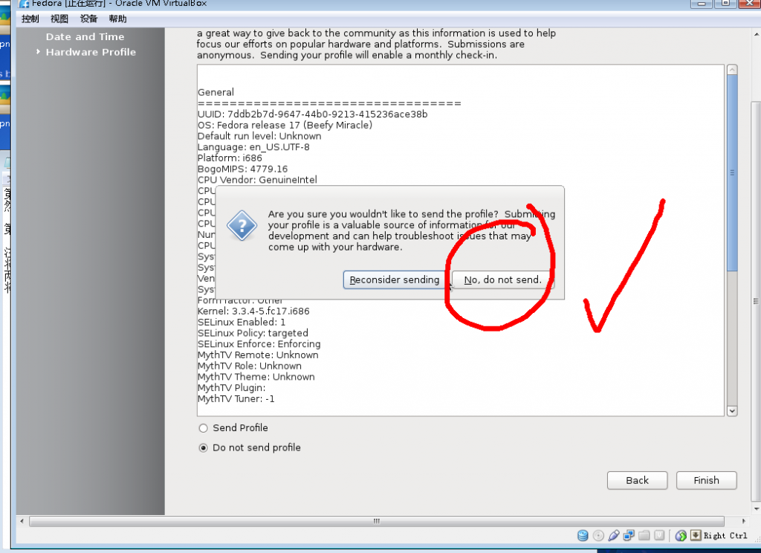
Task: Click the green virtualization features status icon
Action: [x=681, y=535]
